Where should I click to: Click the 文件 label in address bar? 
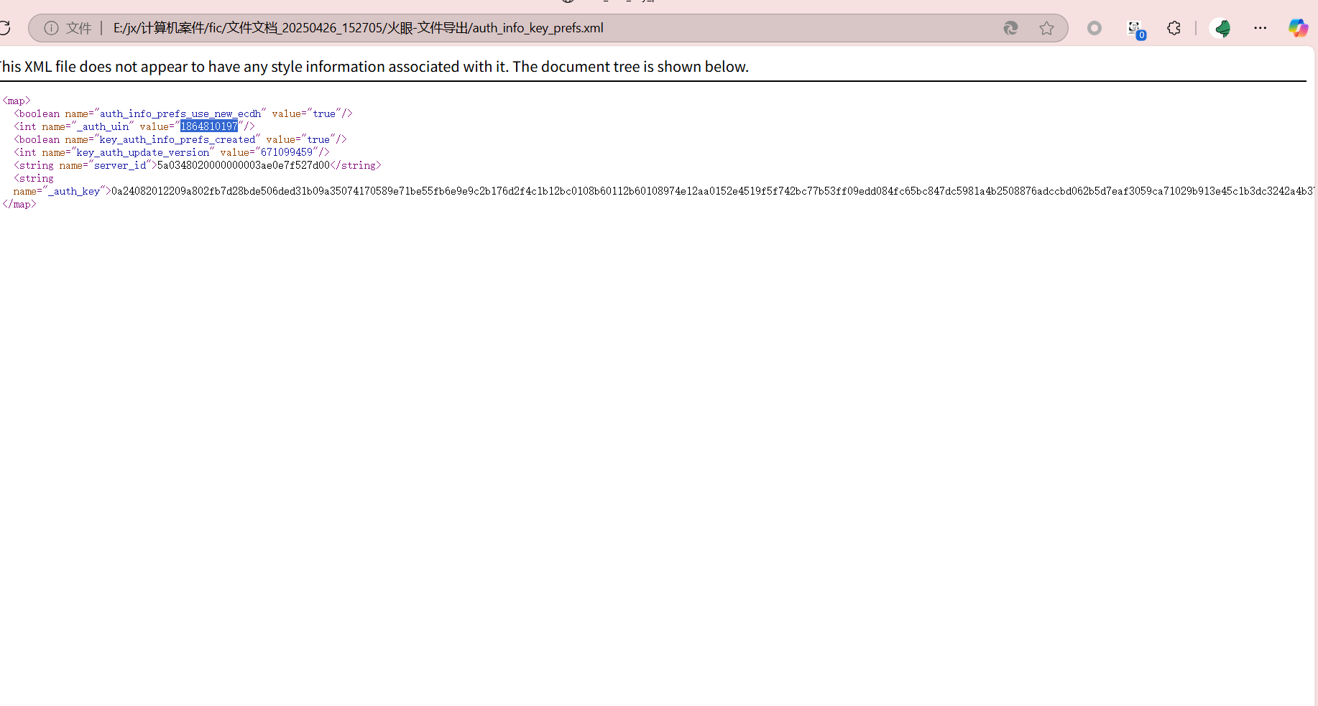78,28
